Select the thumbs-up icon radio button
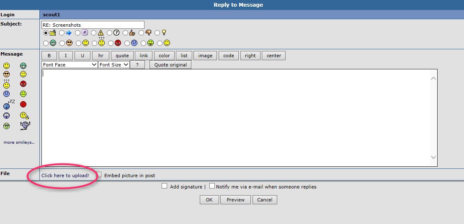The width and height of the screenshot is (464, 224). [126, 33]
